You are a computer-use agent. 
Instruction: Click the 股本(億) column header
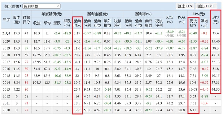pos(16,20)
